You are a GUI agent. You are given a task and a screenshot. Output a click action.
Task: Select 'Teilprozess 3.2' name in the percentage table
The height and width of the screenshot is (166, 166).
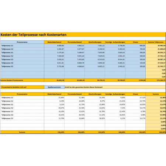7,108
